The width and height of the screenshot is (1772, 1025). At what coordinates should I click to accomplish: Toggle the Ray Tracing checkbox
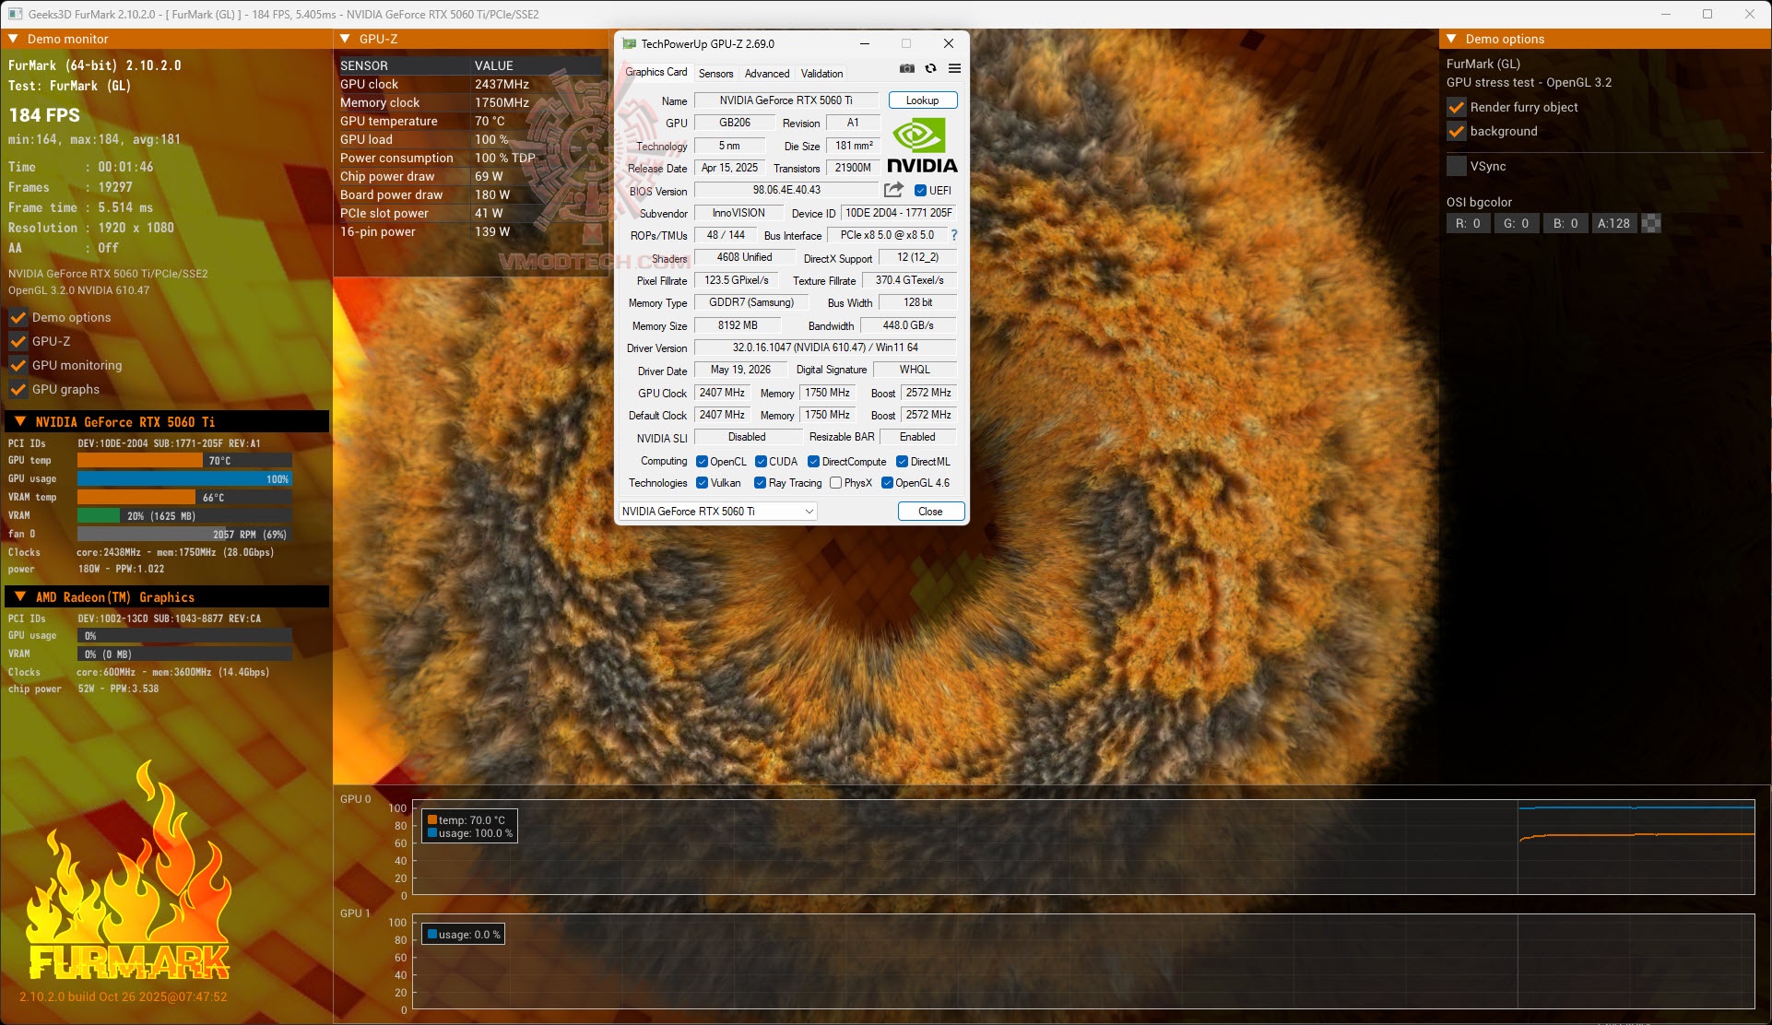760,483
